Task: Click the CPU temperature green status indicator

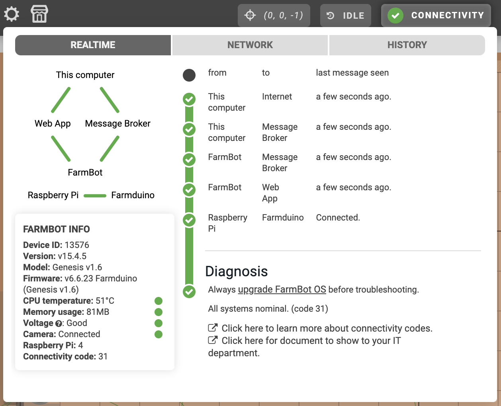Action: (x=159, y=301)
